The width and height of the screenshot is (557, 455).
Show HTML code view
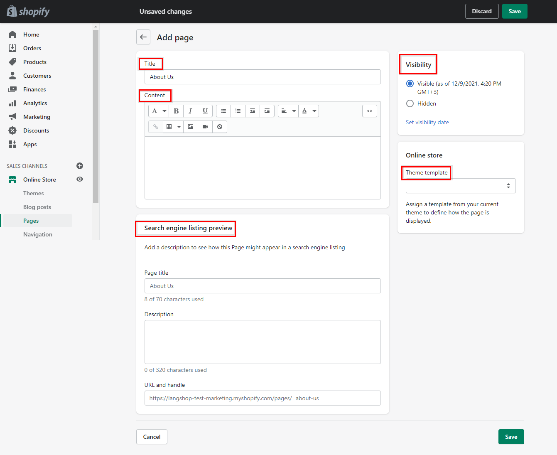coord(370,111)
